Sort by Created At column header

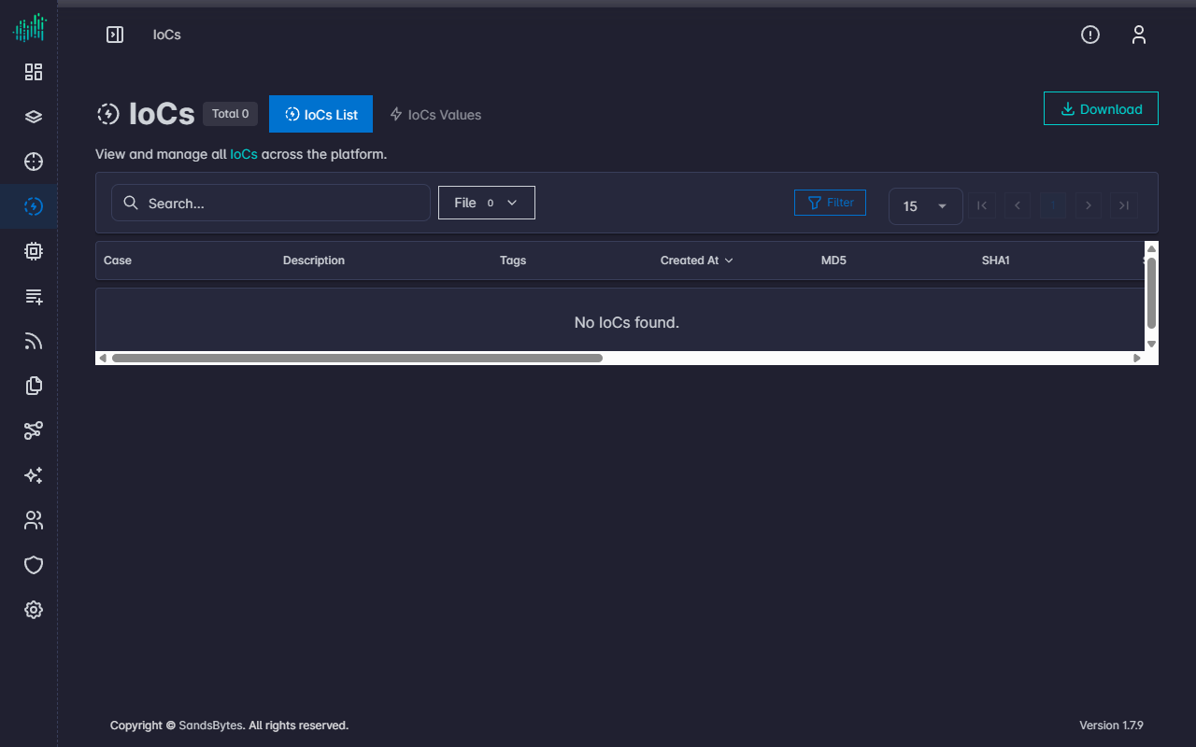[x=696, y=261]
